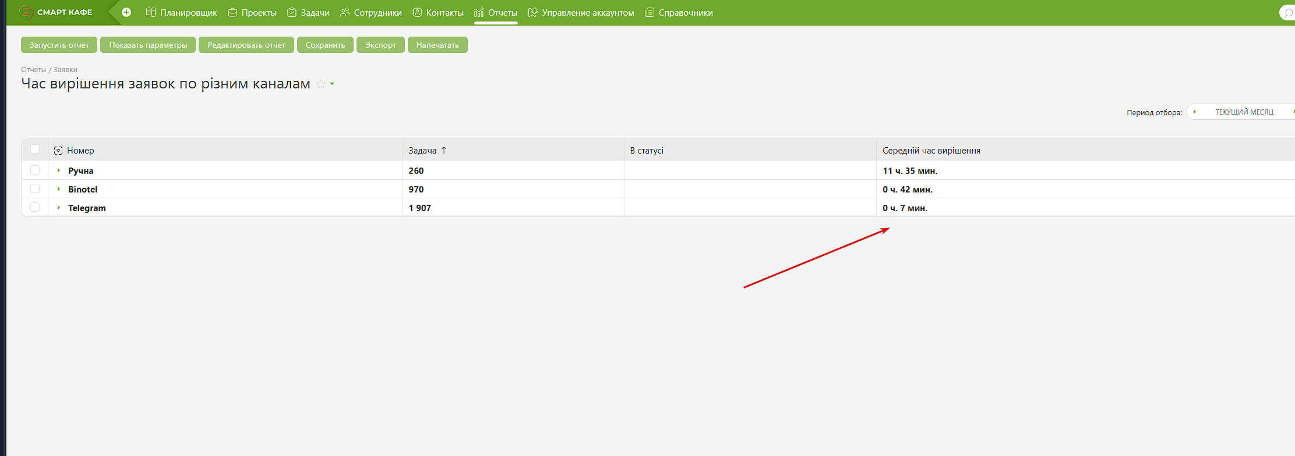Click the Редактировать отчет button

click(x=246, y=45)
